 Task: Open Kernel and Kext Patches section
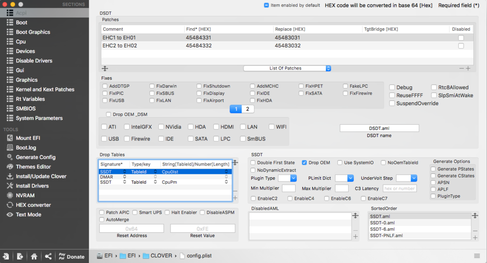44,90
